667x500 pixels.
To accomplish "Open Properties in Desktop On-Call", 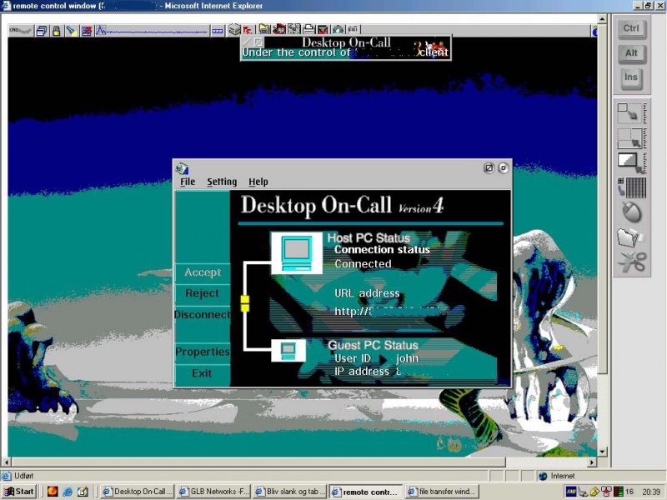I will coord(203,352).
